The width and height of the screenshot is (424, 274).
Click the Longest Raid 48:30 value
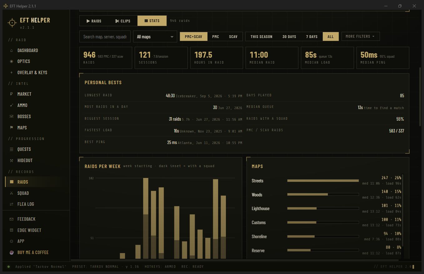click(170, 96)
